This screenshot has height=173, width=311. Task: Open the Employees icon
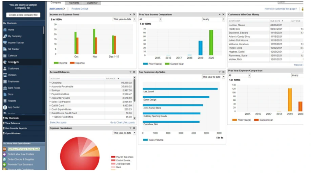tap(5, 81)
